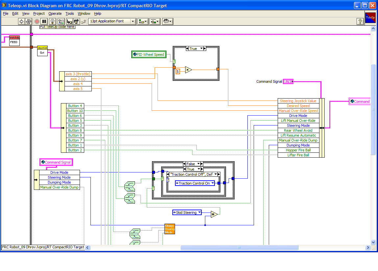Click the FRC Robot_09 project target status label
Screen dimensions: 378x271
coord(43,247)
